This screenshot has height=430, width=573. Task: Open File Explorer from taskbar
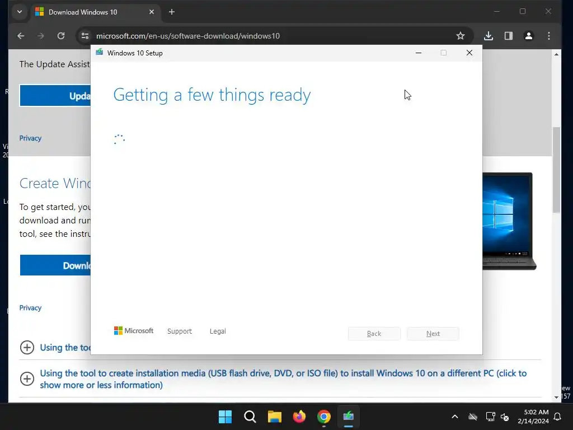[x=274, y=417]
